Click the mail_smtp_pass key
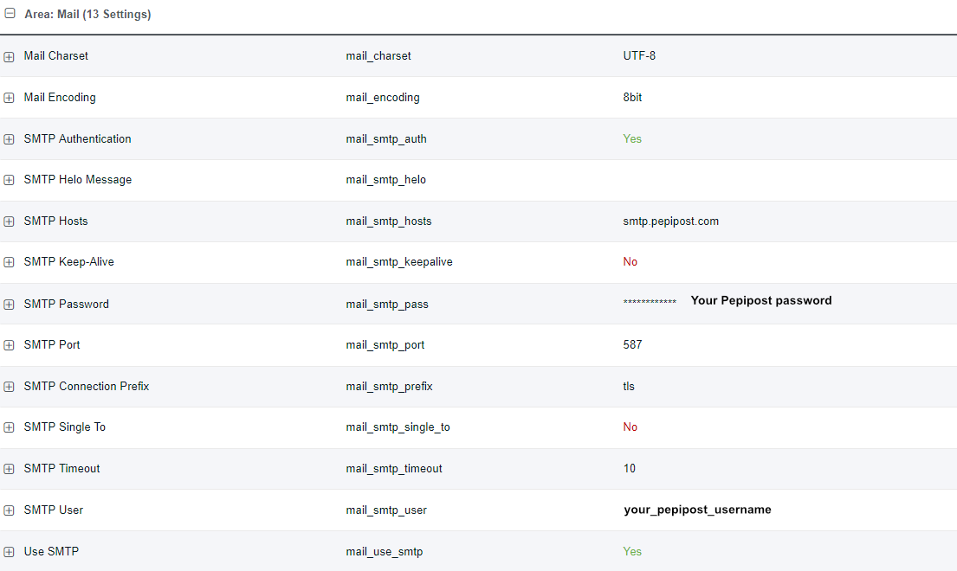 tap(387, 304)
